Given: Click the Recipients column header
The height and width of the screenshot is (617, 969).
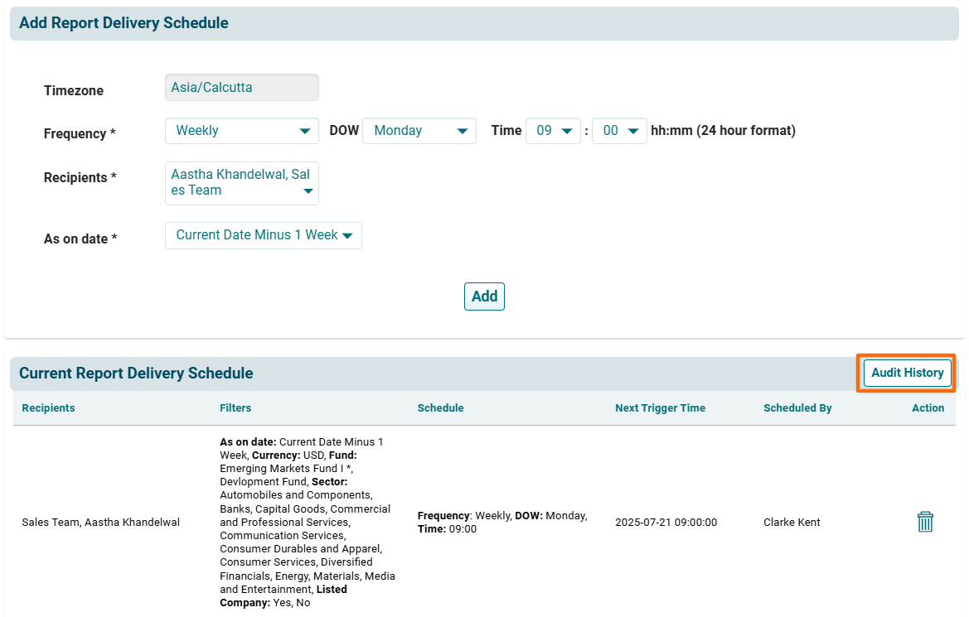Looking at the screenshot, I should point(48,408).
